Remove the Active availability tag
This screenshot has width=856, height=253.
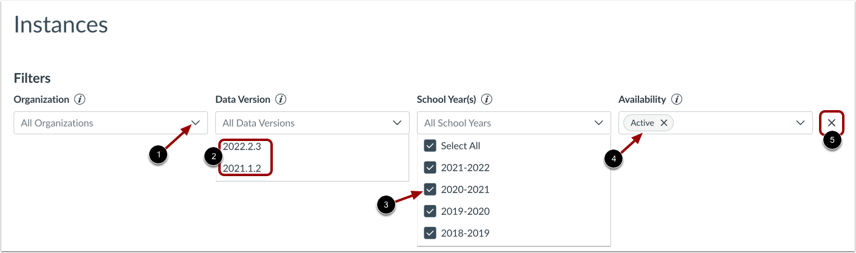tap(664, 123)
